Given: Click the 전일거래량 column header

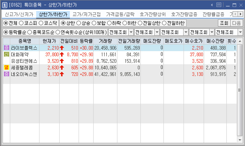Looking at the screenshot, I should 129,41.
